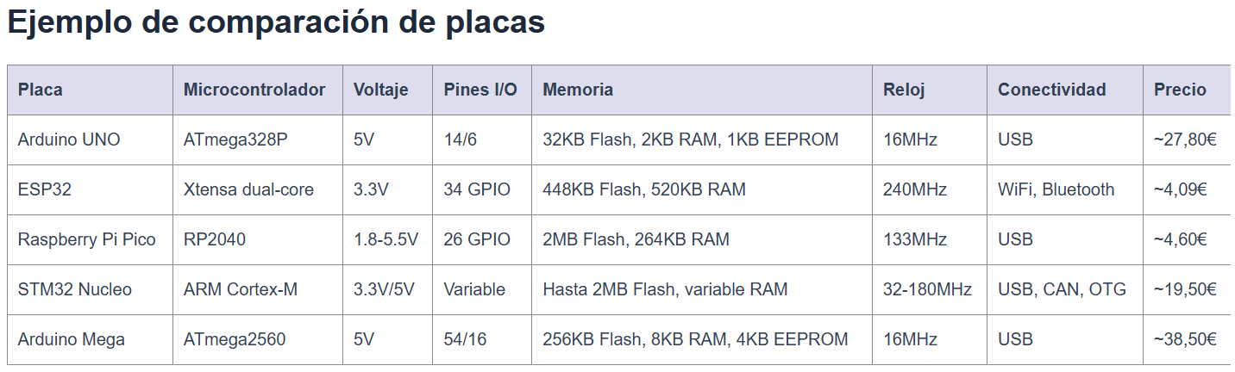Click the ATmega328P microcontroller cell
The height and width of the screenshot is (372, 1235).
[235, 139]
